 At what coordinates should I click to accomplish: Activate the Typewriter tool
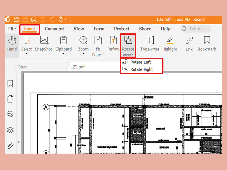(150, 41)
